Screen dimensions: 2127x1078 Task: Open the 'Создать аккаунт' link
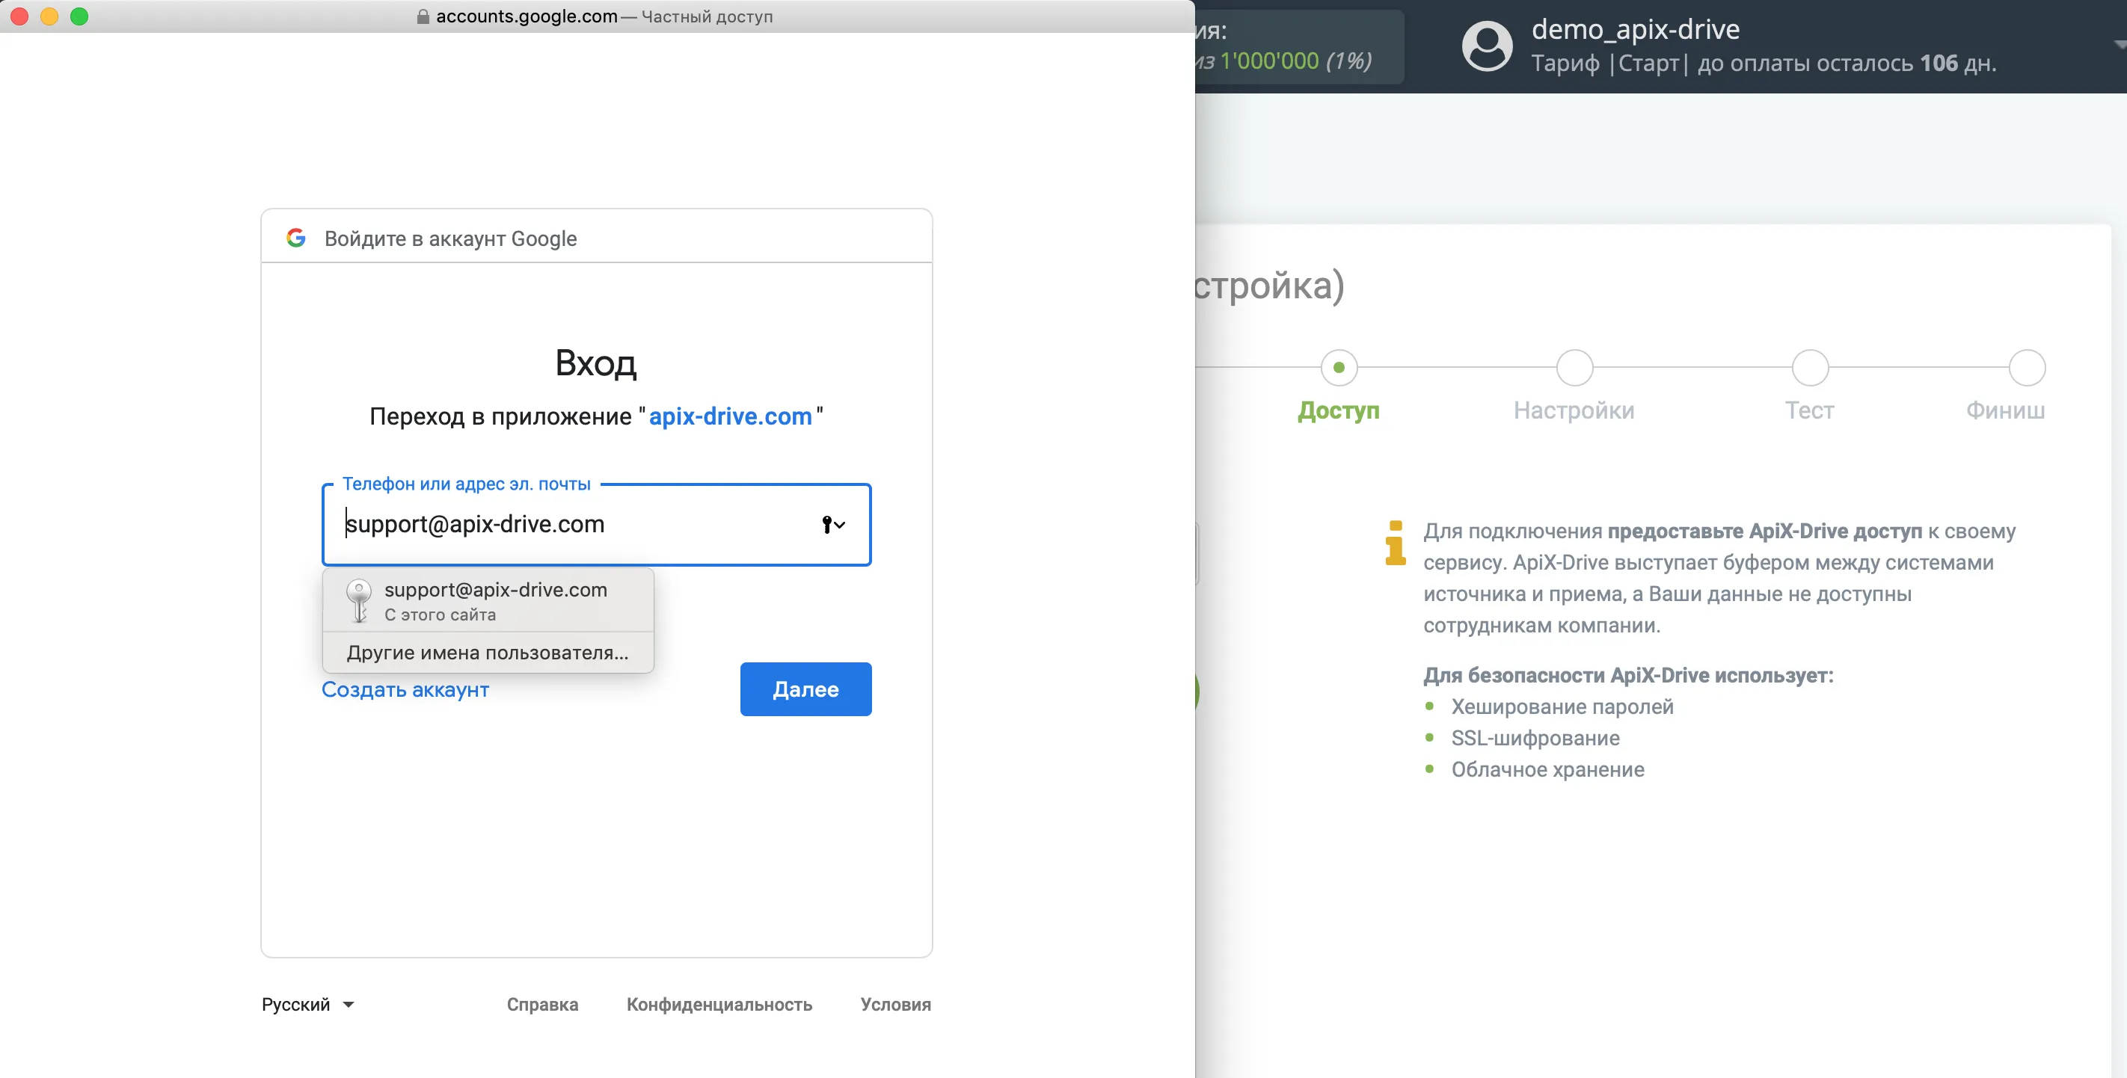click(x=405, y=689)
